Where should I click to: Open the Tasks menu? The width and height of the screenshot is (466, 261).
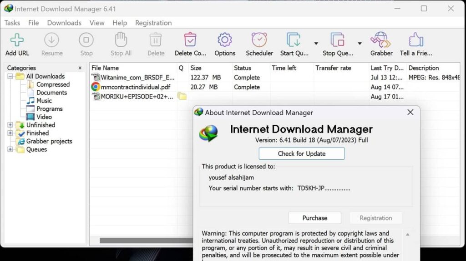click(x=12, y=23)
